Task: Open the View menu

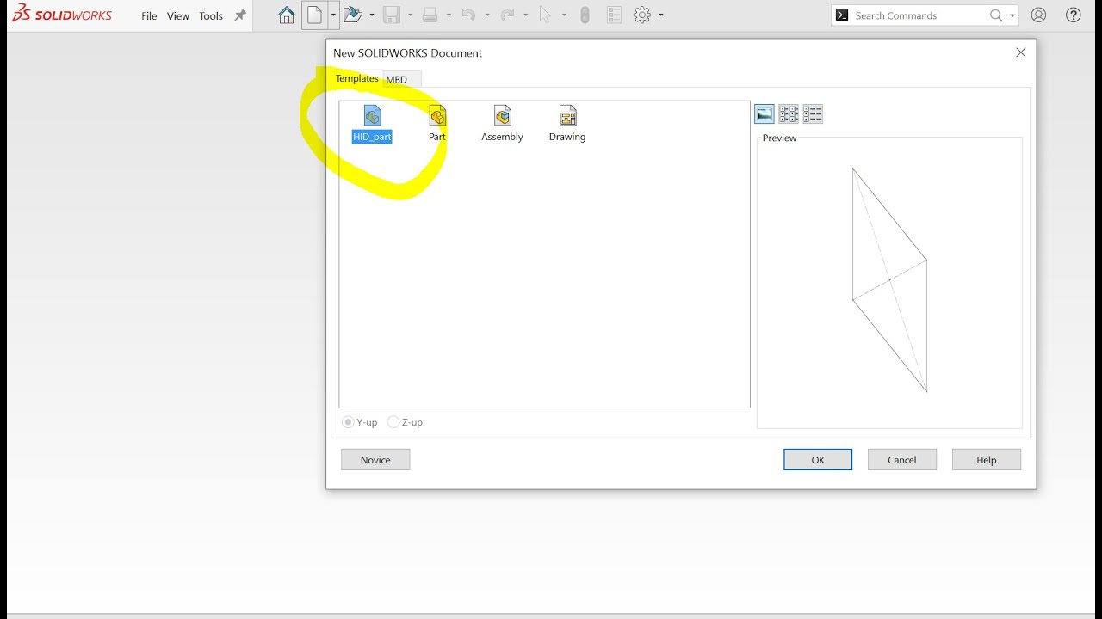Action: pyautogui.click(x=178, y=16)
